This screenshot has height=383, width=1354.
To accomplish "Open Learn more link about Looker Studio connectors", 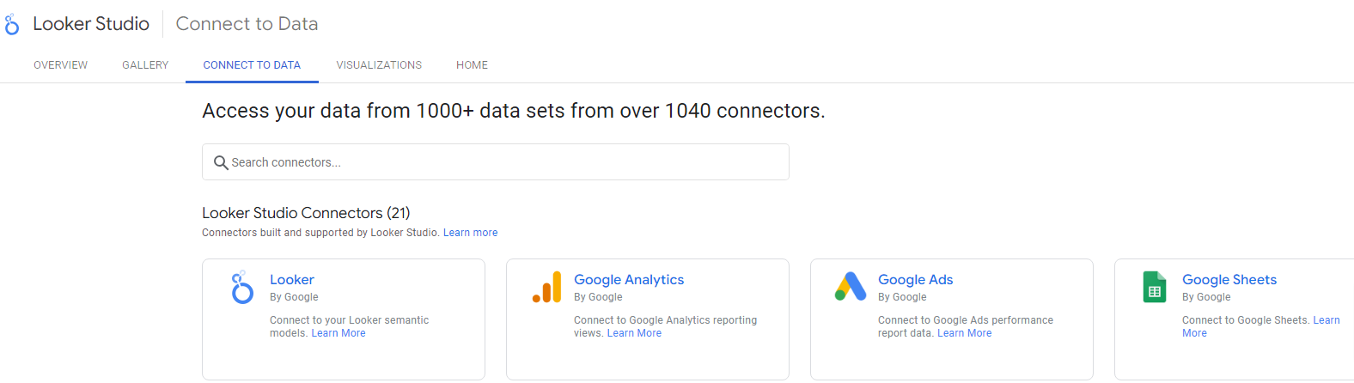I will click(470, 233).
